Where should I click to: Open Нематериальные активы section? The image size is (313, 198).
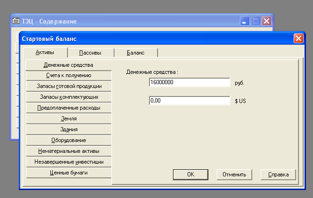[x=69, y=151]
